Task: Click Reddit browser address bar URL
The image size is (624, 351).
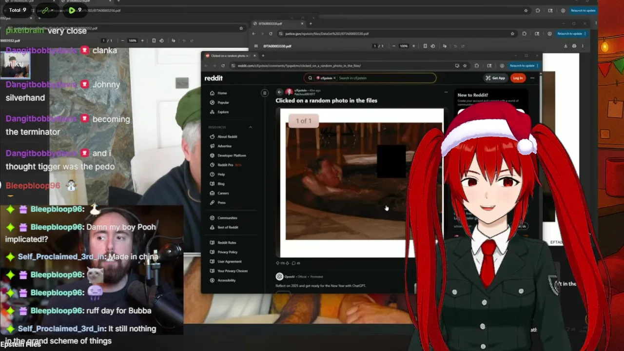Action: tap(299, 66)
